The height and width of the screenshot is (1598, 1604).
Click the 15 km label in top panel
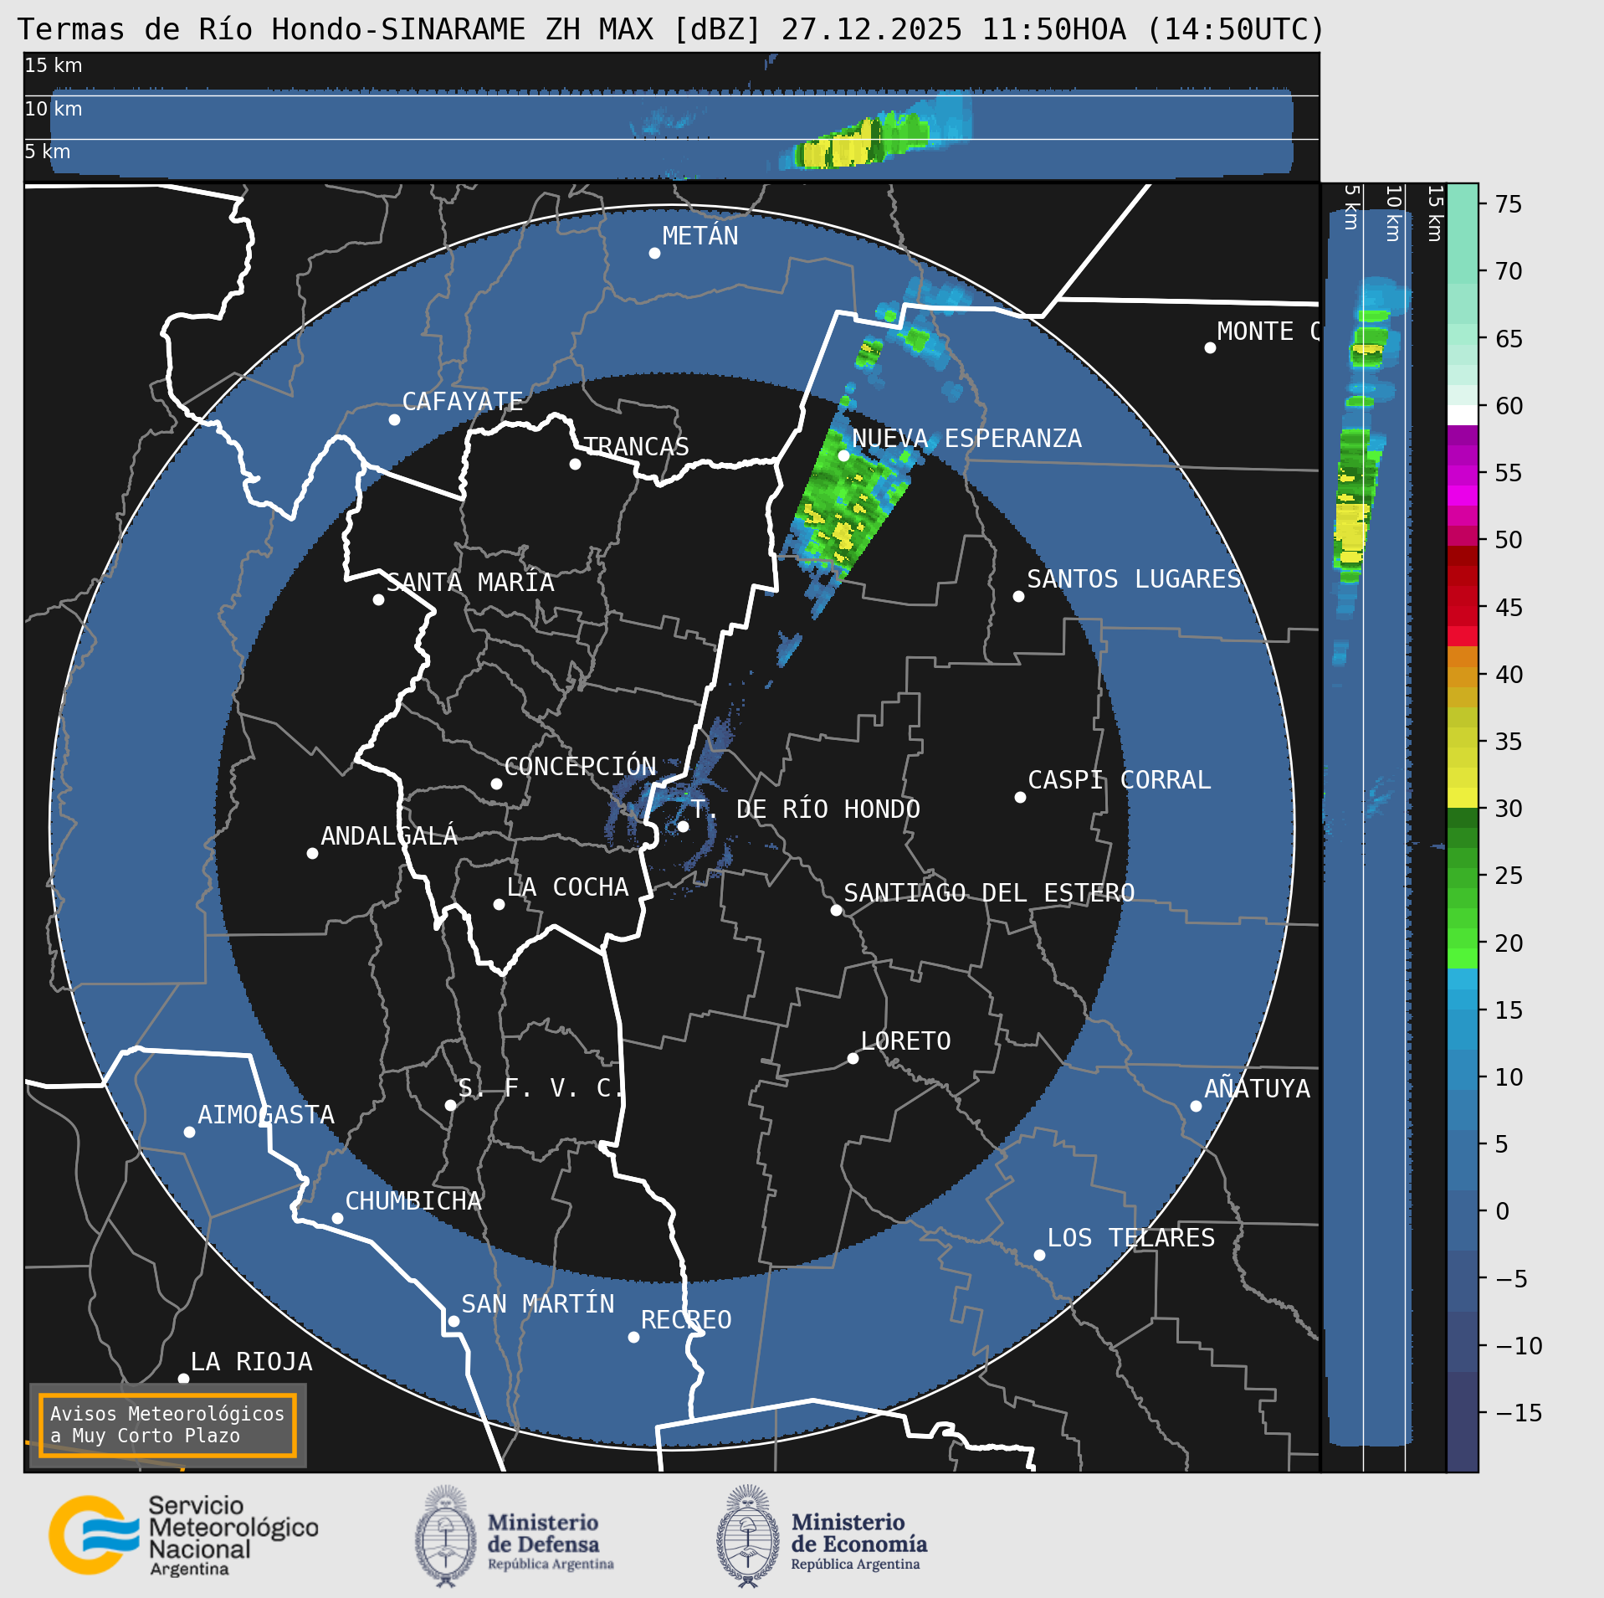click(x=54, y=65)
